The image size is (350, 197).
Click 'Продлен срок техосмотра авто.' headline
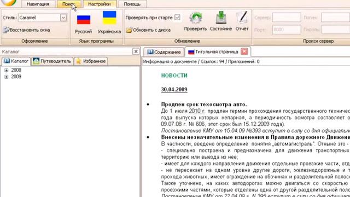(x=204, y=105)
